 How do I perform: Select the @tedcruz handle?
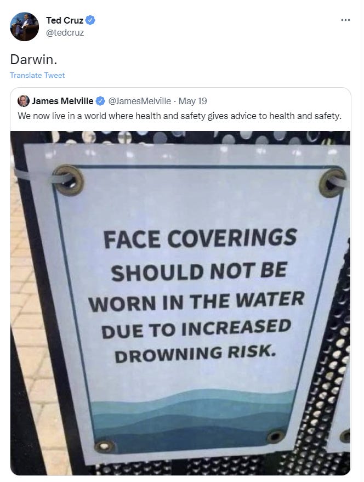tap(65, 32)
